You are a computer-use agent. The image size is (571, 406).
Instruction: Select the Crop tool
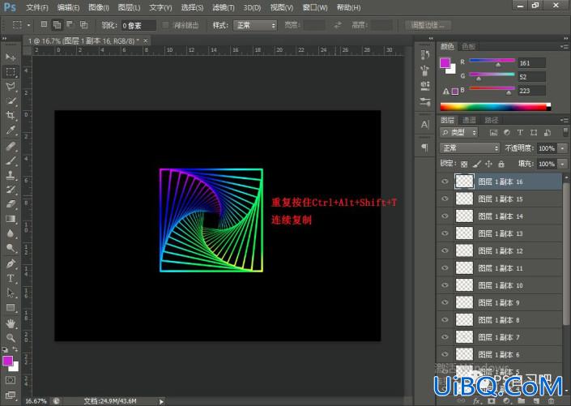(11, 116)
